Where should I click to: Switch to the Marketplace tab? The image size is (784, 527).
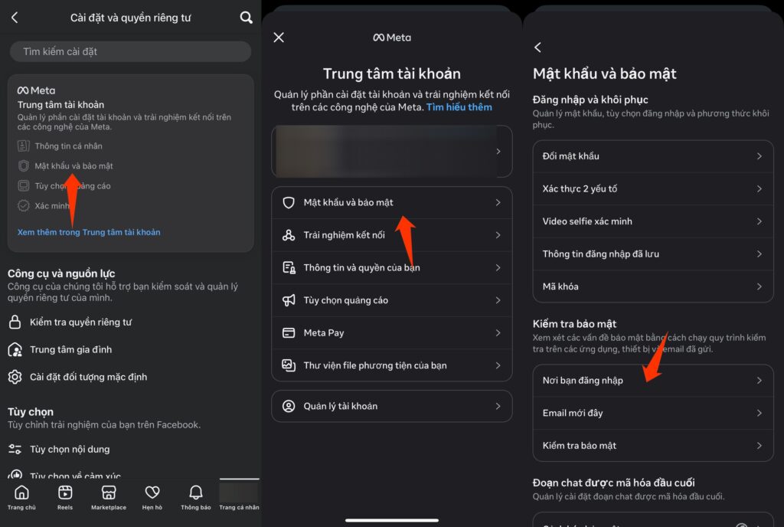pyautogui.click(x=109, y=497)
